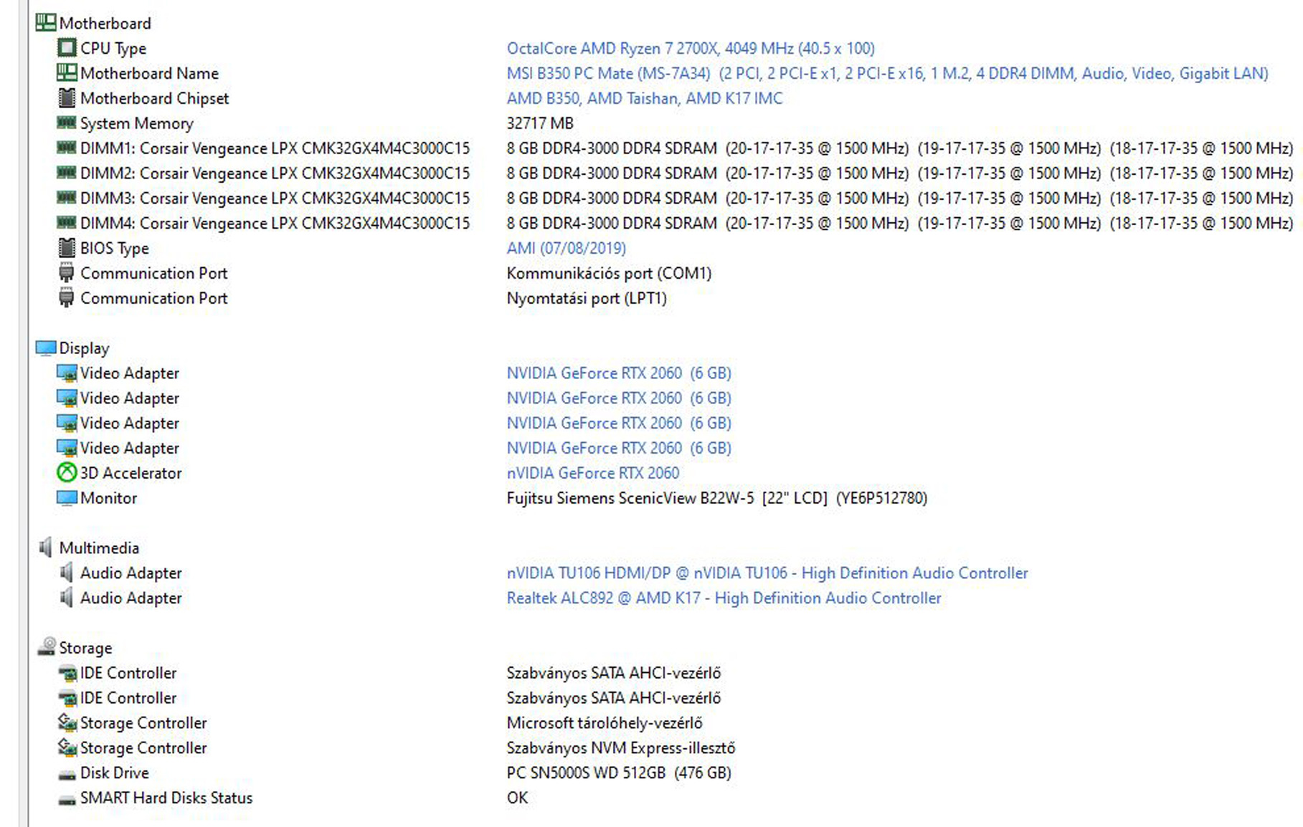Viewport: 1303px width, 827px height.
Task: Select the Nyomtatási port (LPT1) value
Action: click(587, 298)
